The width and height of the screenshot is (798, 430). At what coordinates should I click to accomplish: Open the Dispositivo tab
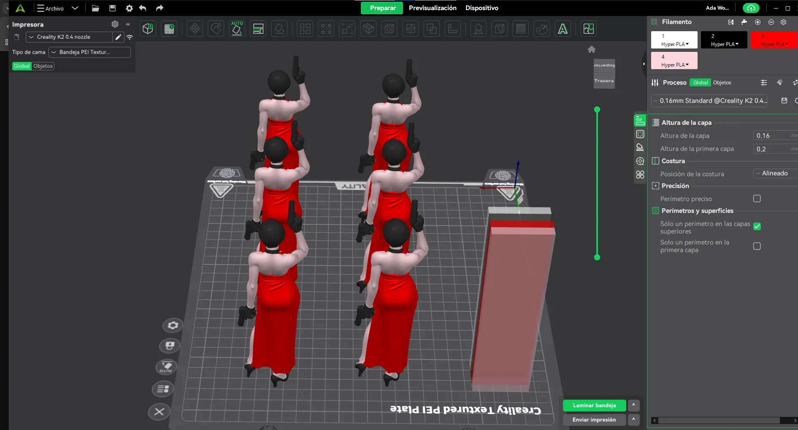(482, 8)
